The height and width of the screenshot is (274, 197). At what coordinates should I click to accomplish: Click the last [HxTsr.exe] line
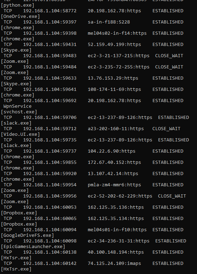coord(16,269)
